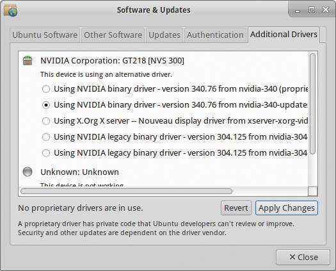Viewport: 336px width, 271px height.
Task: Select nvidia-340 proprietary driver radio option
Action: pos(46,89)
